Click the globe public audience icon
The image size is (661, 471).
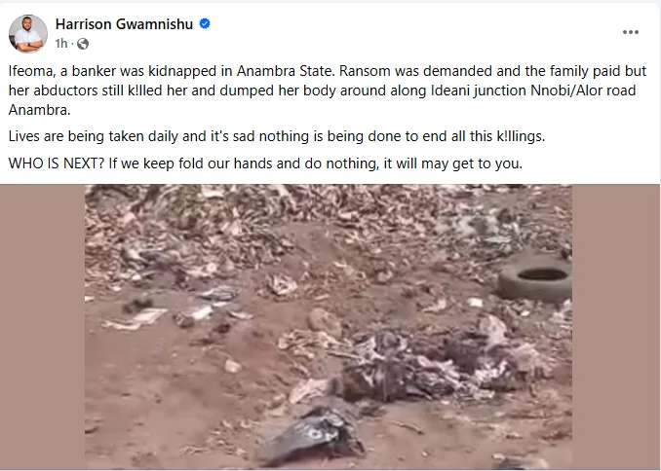[83, 44]
